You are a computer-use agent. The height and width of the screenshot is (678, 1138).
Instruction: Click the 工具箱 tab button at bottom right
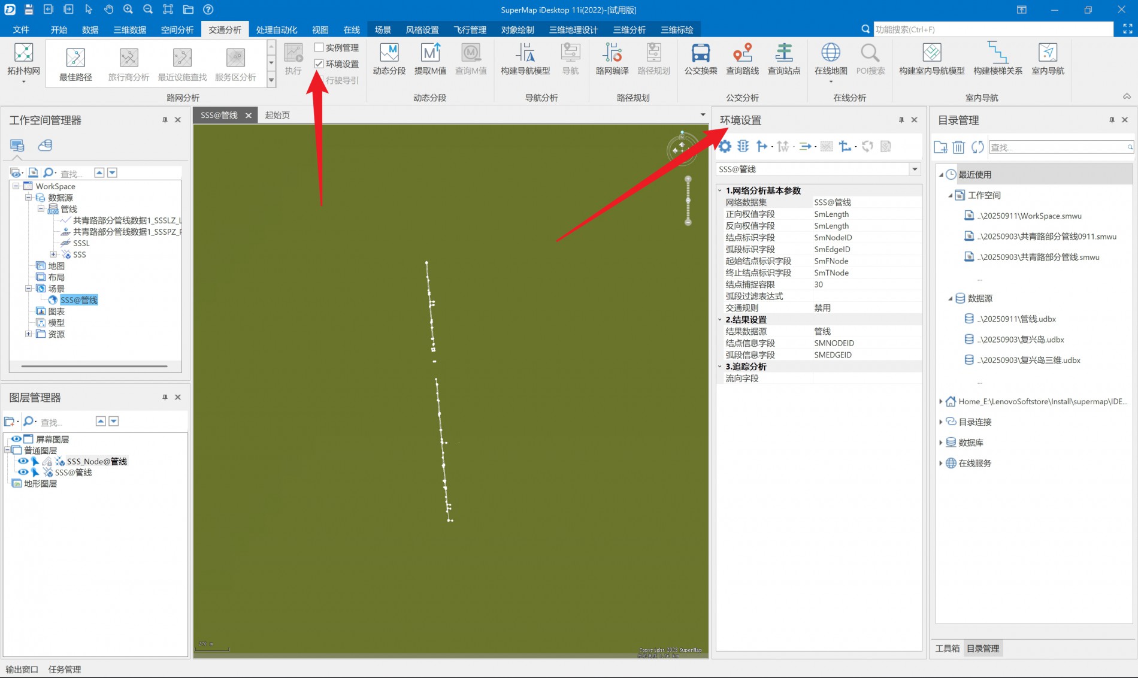947,648
